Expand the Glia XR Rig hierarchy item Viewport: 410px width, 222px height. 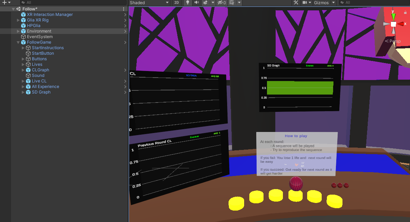(x=18, y=20)
